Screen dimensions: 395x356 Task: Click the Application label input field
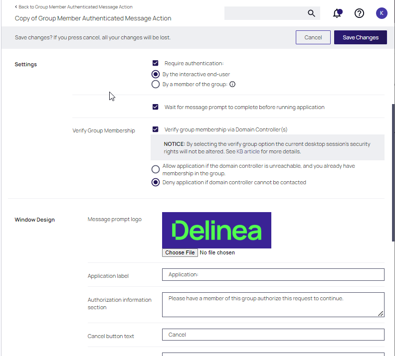pos(273,274)
